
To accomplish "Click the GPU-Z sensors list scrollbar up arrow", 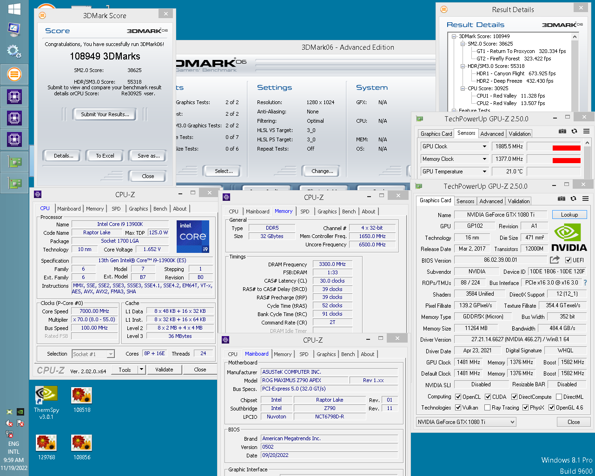I will coord(587,143).
